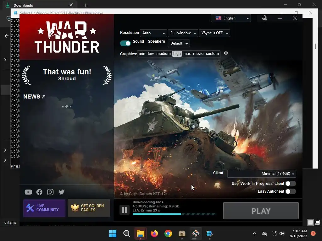
Task: Open Resolution Auto dropdown
Action: pos(153,33)
